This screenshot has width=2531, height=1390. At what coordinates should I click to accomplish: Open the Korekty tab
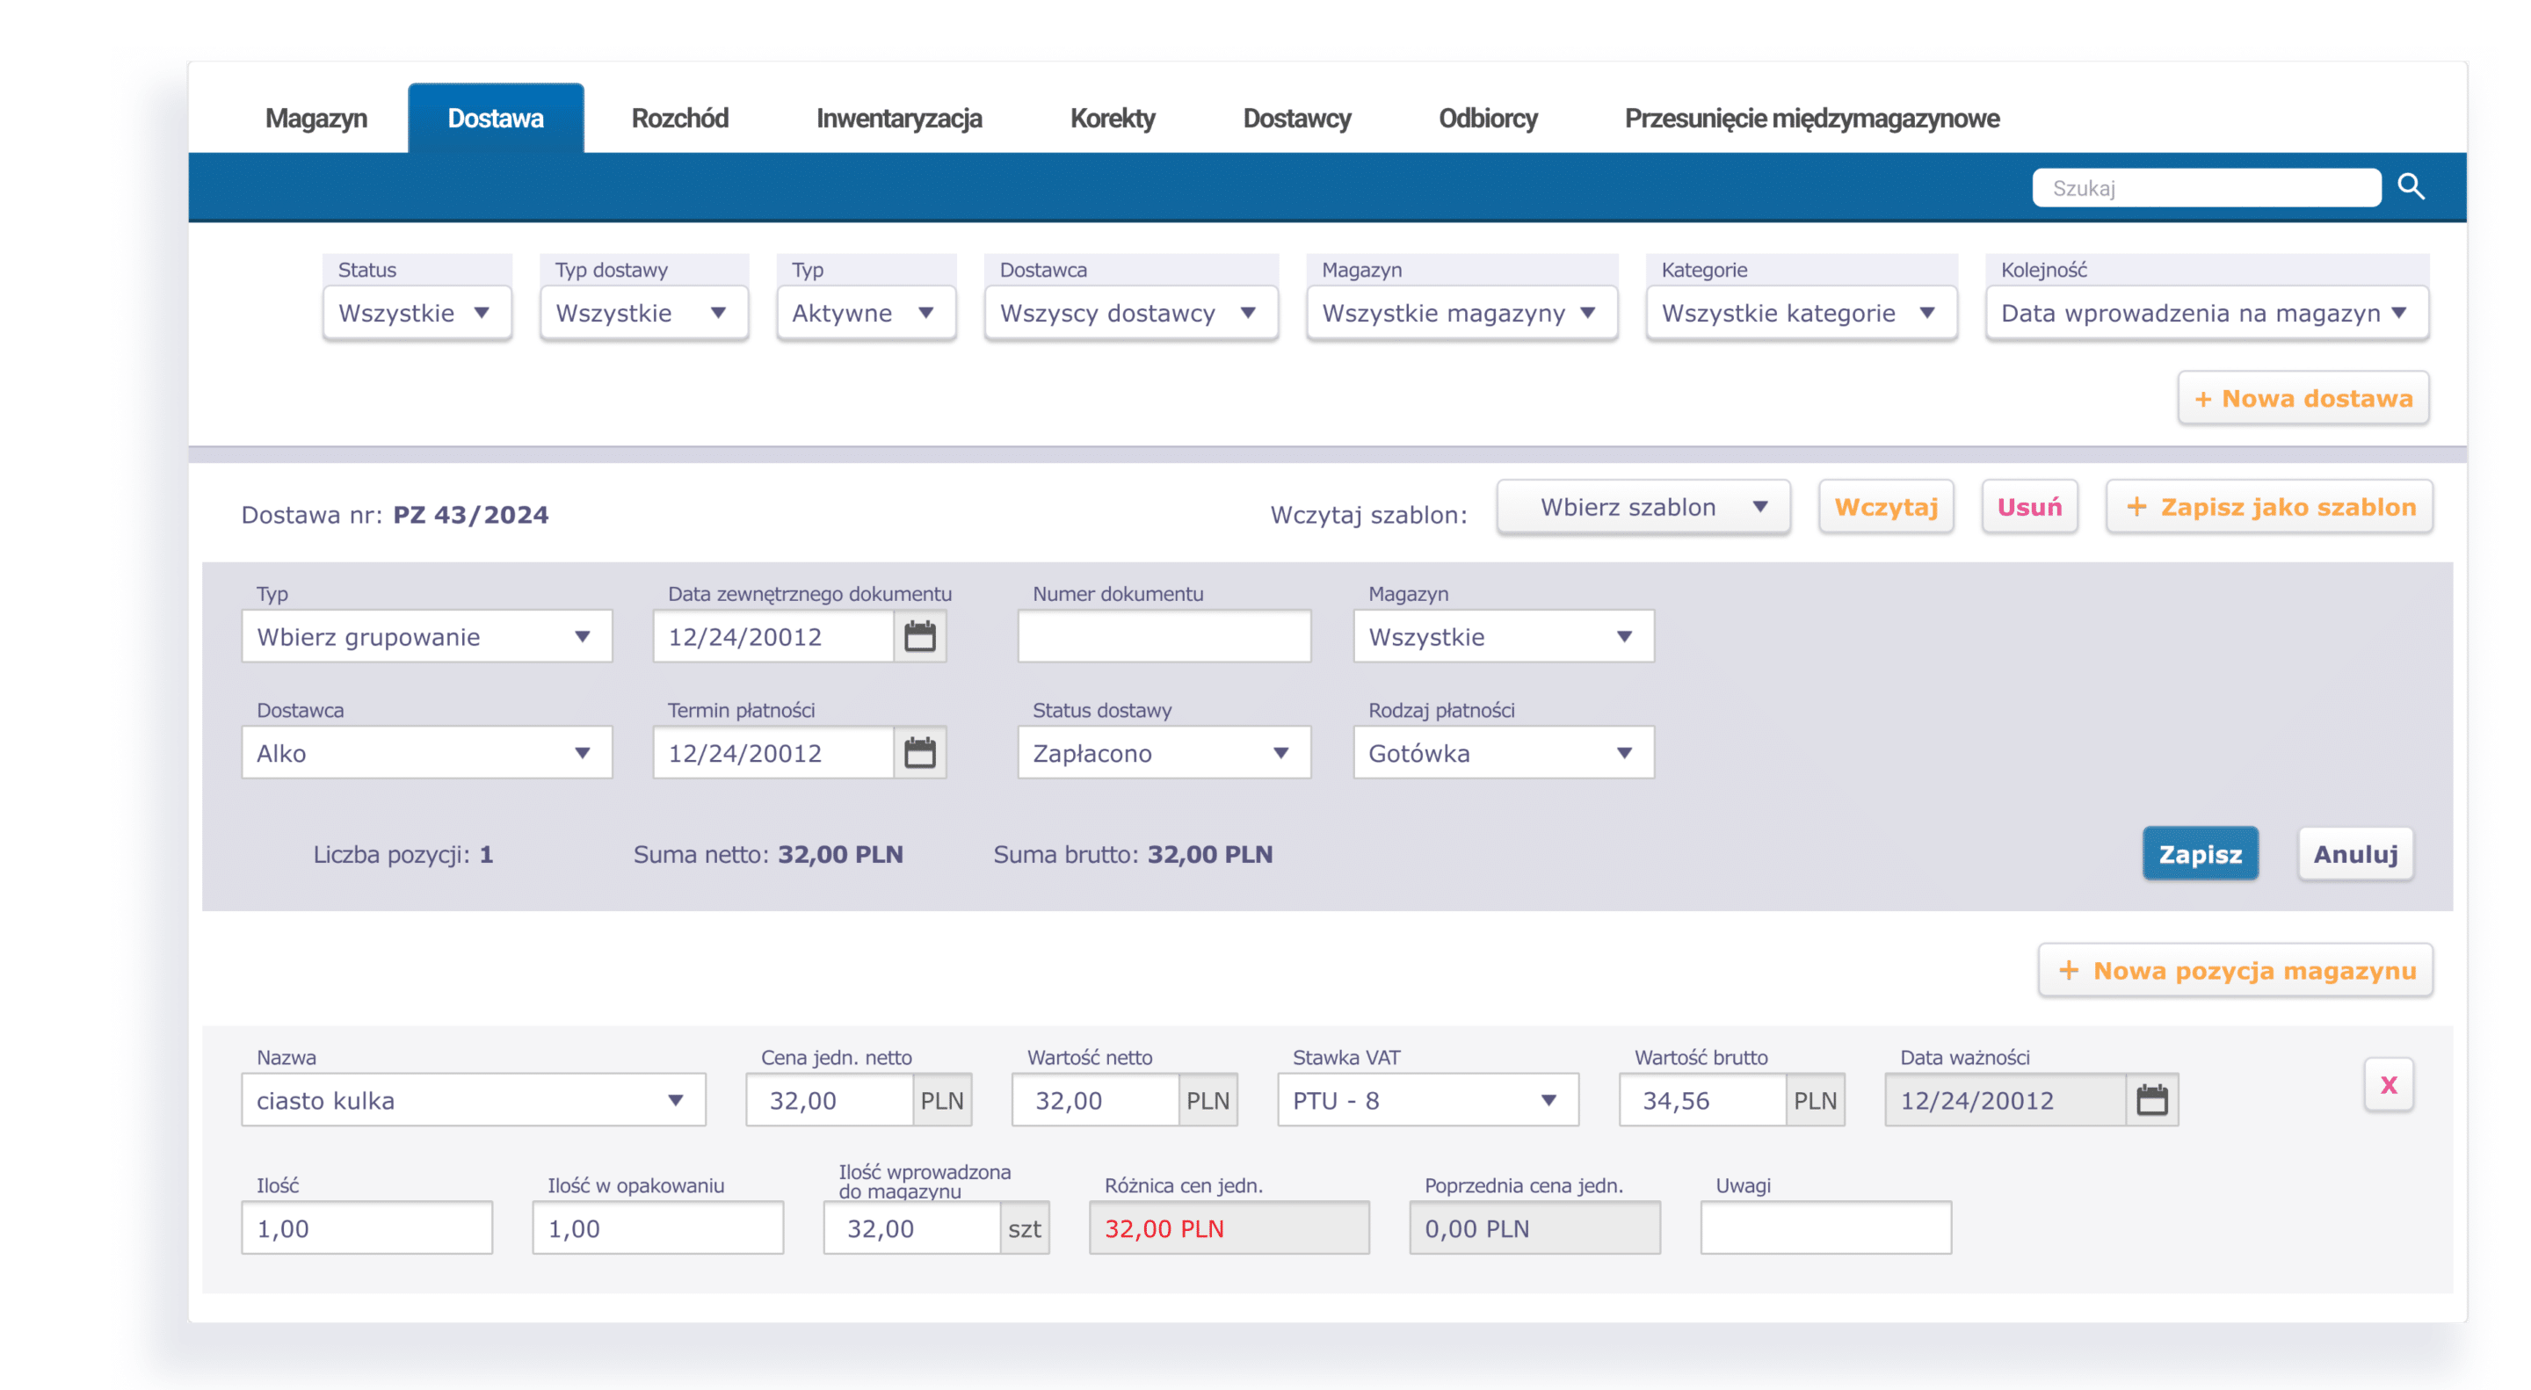point(1113,119)
